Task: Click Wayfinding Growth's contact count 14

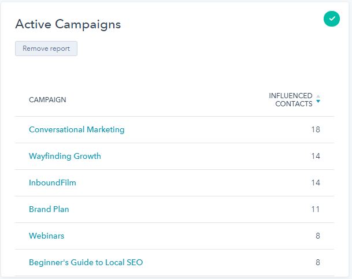Action: tap(315, 156)
